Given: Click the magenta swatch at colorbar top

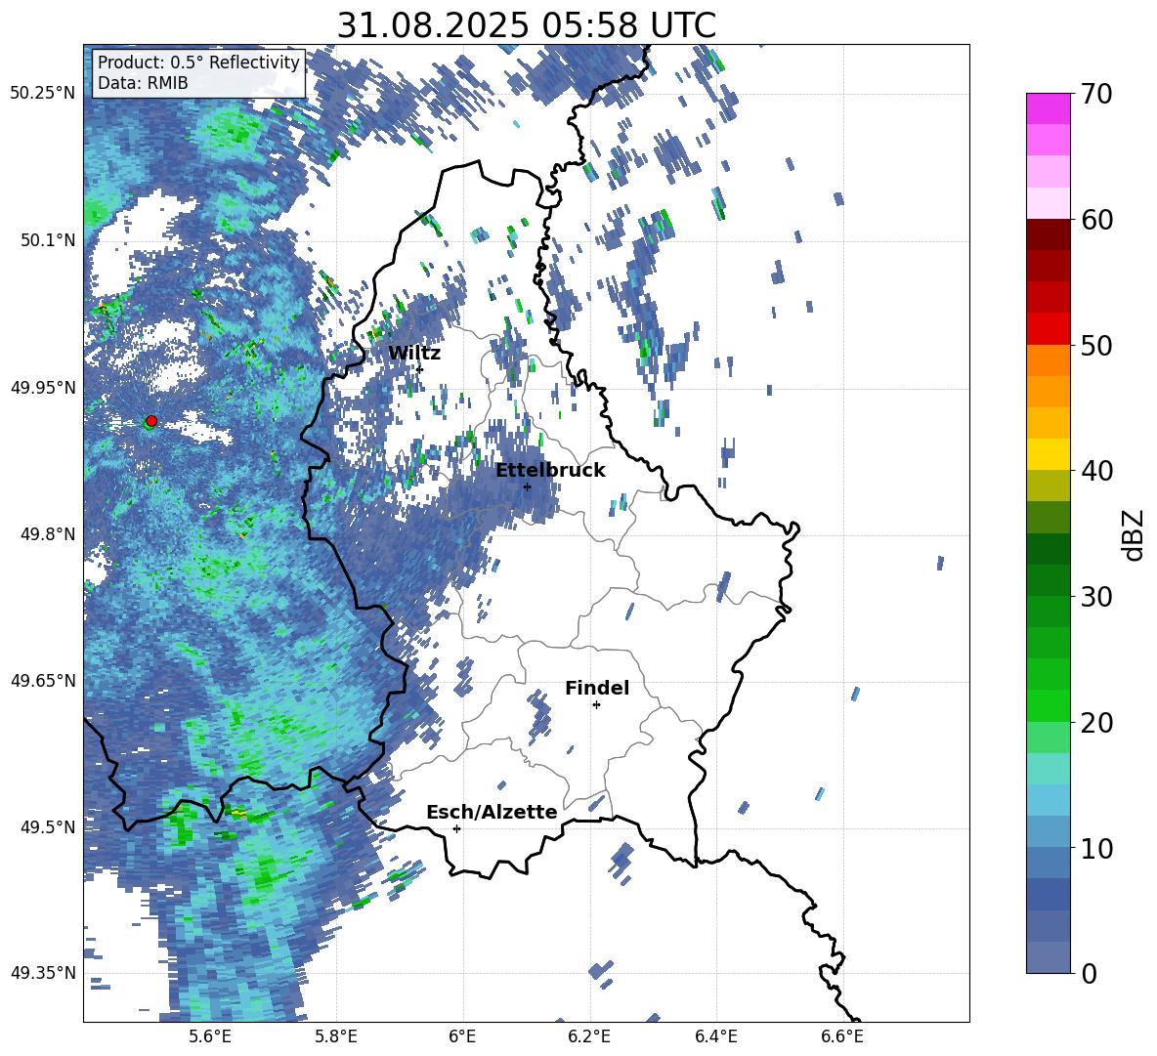Looking at the screenshot, I should pyautogui.click(x=1048, y=108).
